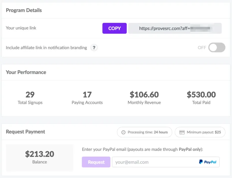Image resolution: width=232 pixels, height=178 pixels.
Task: Click the OFF label beside the toggle
Action: [x=202, y=48]
